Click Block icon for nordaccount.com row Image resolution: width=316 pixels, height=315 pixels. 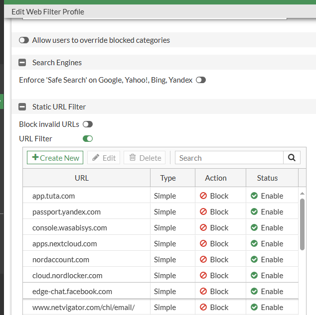pos(203,260)
